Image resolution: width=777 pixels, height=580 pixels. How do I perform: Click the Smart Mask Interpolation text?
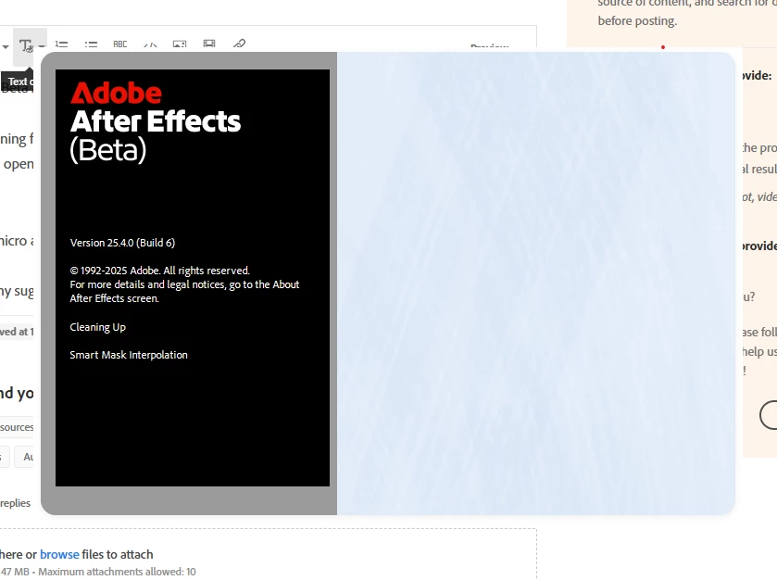(129, 355)
